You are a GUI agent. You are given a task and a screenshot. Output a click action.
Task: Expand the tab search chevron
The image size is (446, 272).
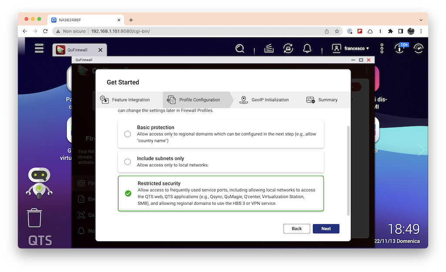point(421,20)
